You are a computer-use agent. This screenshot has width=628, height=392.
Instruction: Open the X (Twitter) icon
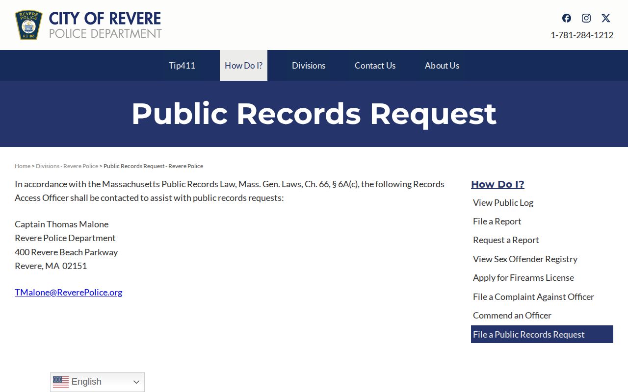606,18
